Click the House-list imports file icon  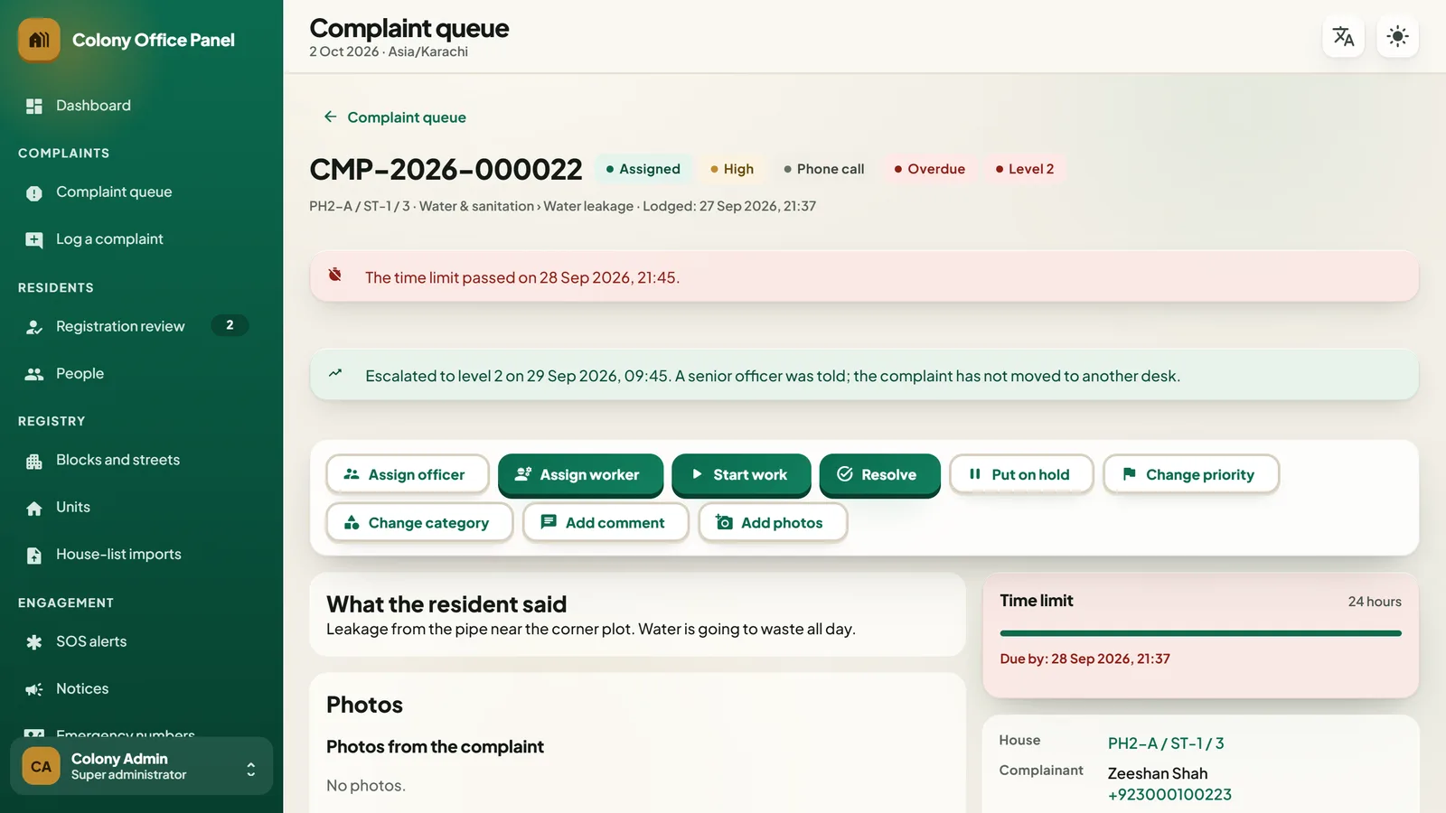click(x=34, y=556)
